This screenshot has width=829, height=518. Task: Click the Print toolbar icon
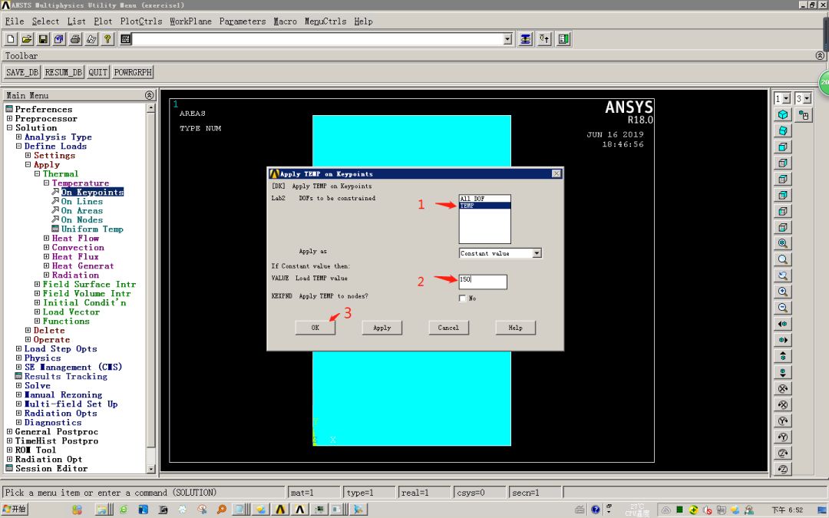click(75, 39)
